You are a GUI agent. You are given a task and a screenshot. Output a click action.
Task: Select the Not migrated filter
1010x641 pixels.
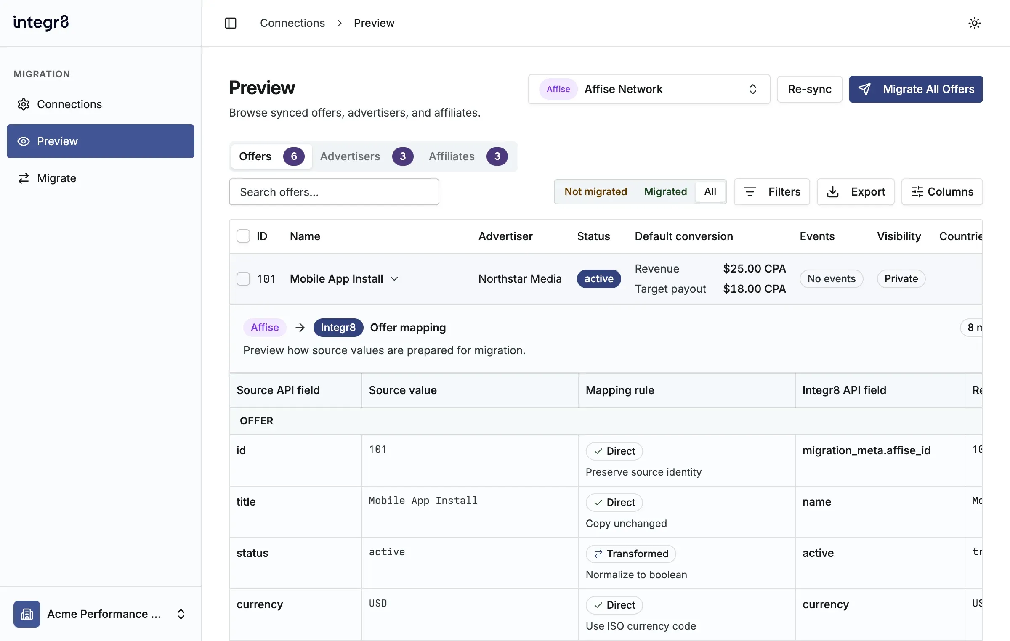(x=595, y=192)
